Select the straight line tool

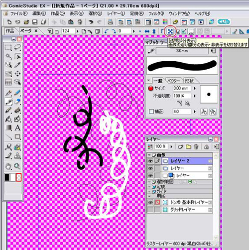coord(8,136)
